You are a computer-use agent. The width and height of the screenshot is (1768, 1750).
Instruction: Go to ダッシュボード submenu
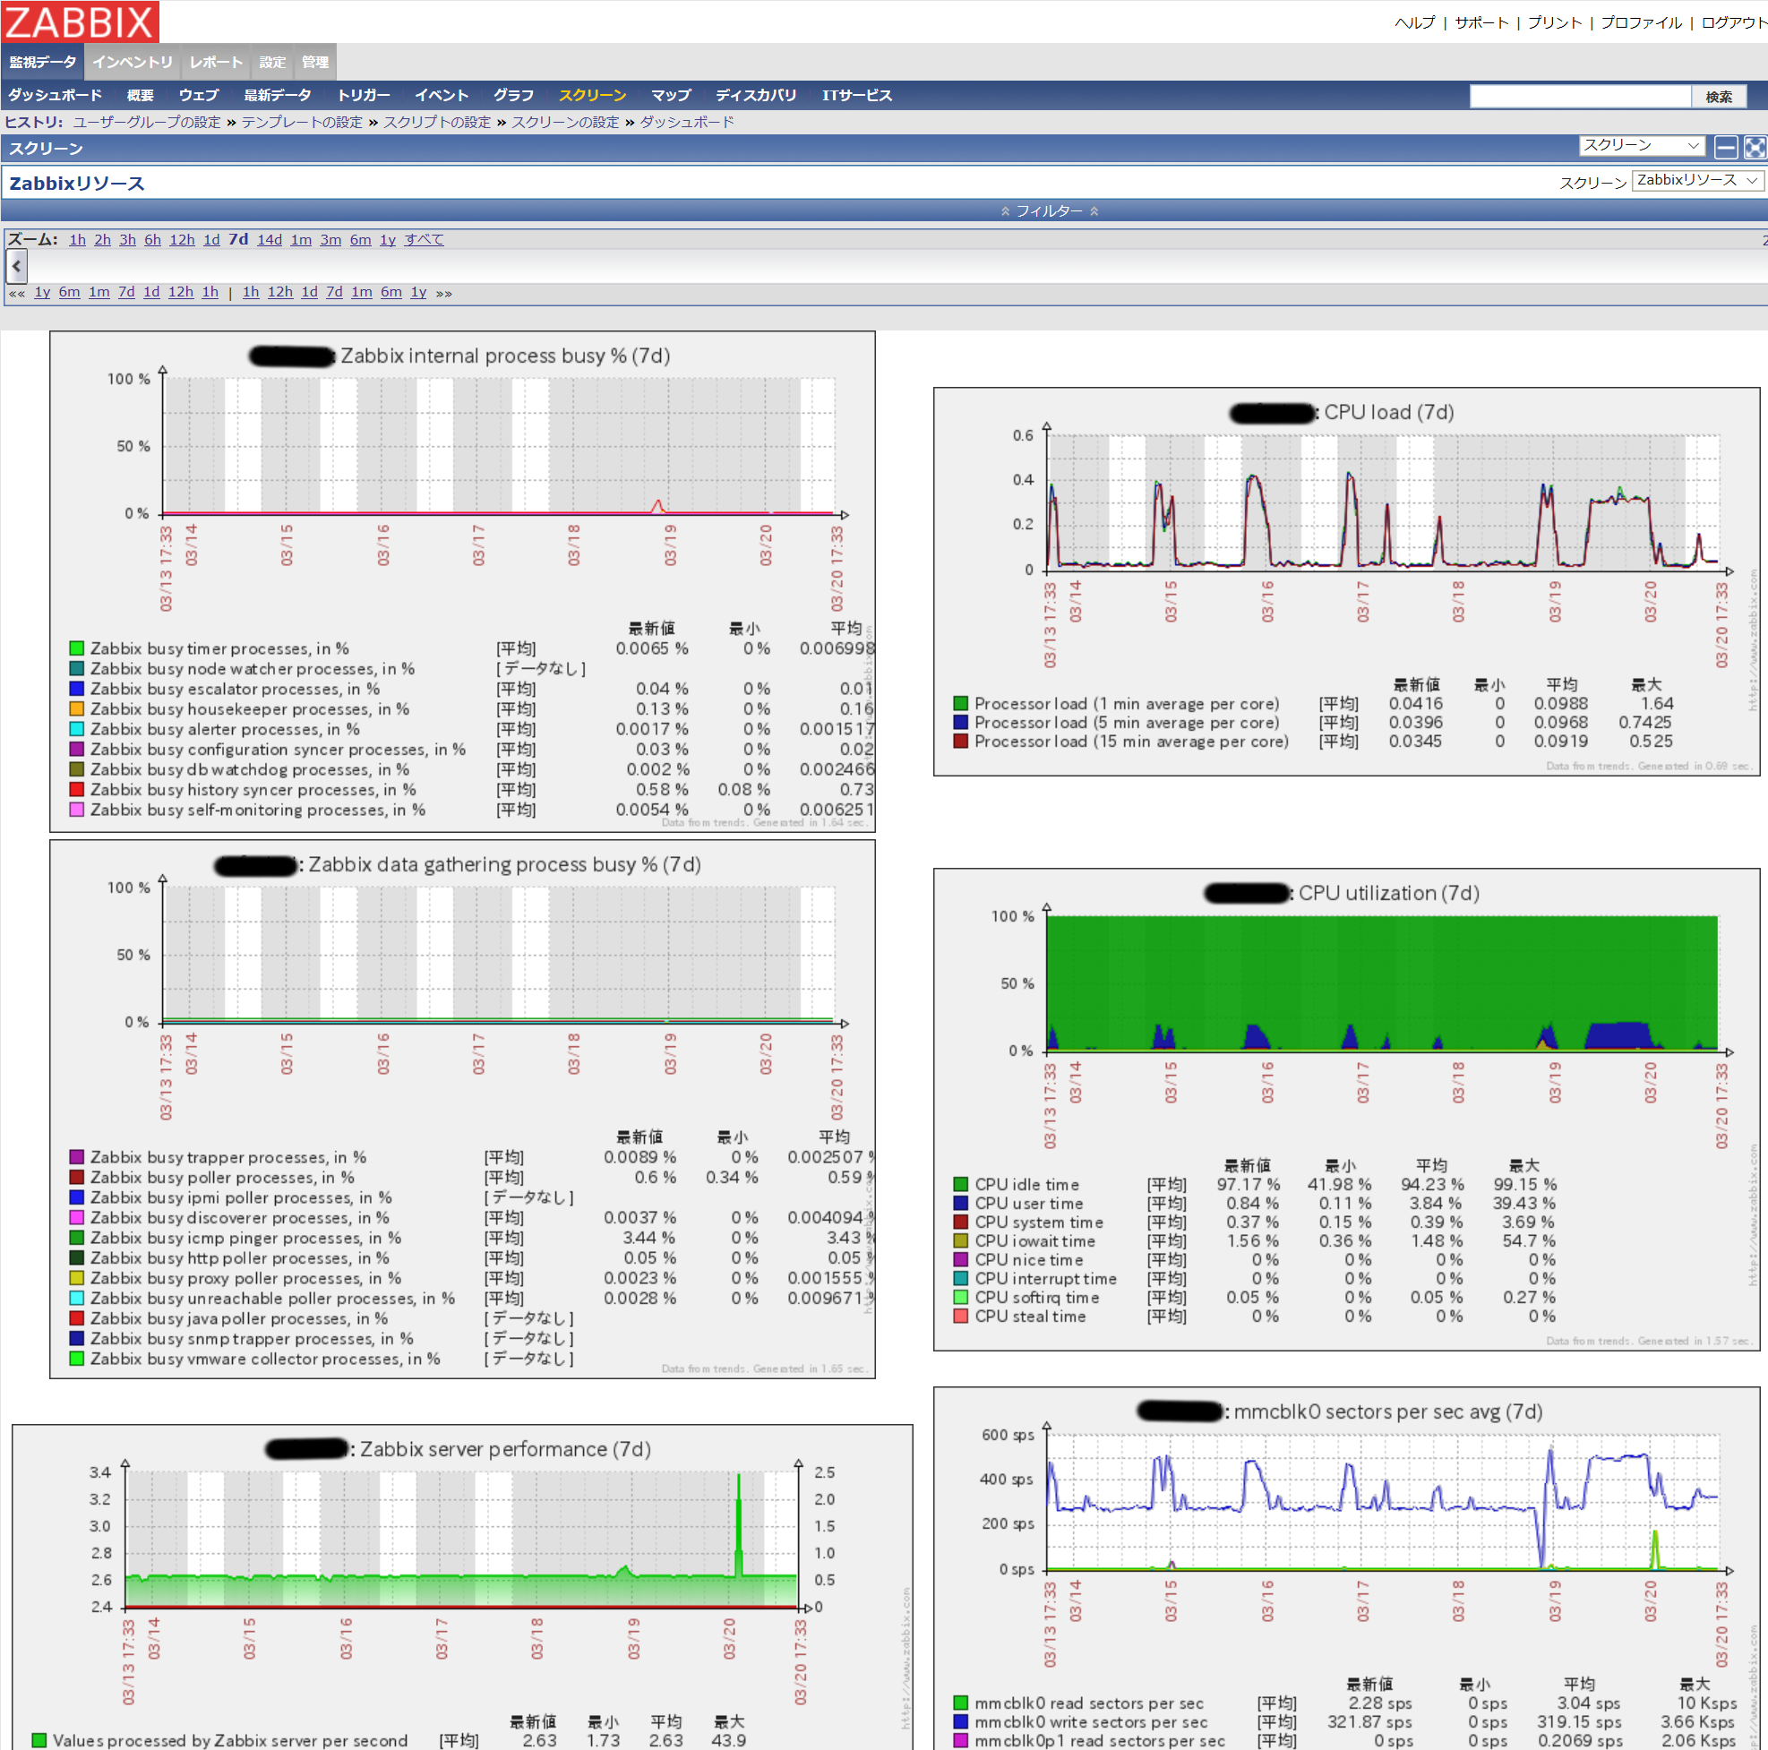tap(55, 95)
